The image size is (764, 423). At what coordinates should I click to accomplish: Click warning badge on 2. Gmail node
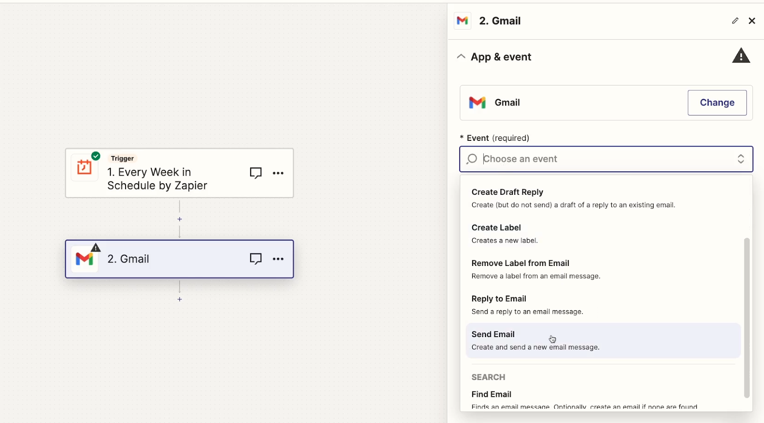[x=96, y=247]
